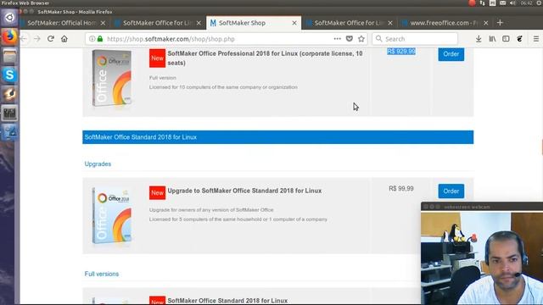Click the Upgrades section link

[98, 164]
